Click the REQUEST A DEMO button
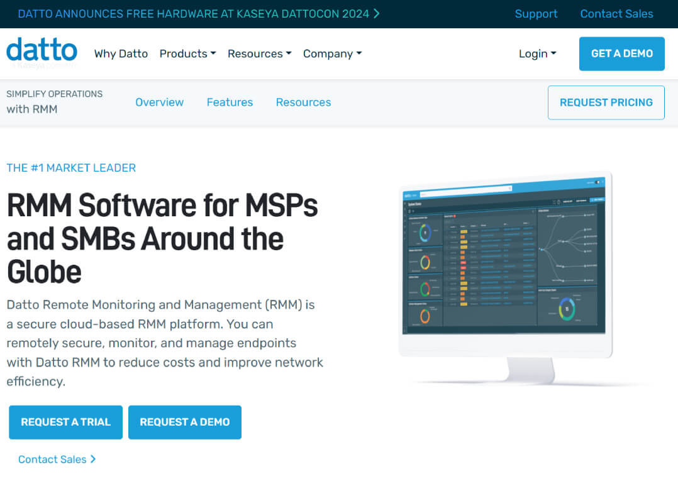Screen dimensions: 678x503 pos(185,422)
